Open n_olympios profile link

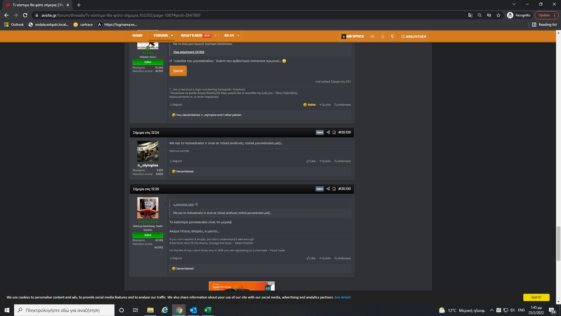(x=148, y=165)
